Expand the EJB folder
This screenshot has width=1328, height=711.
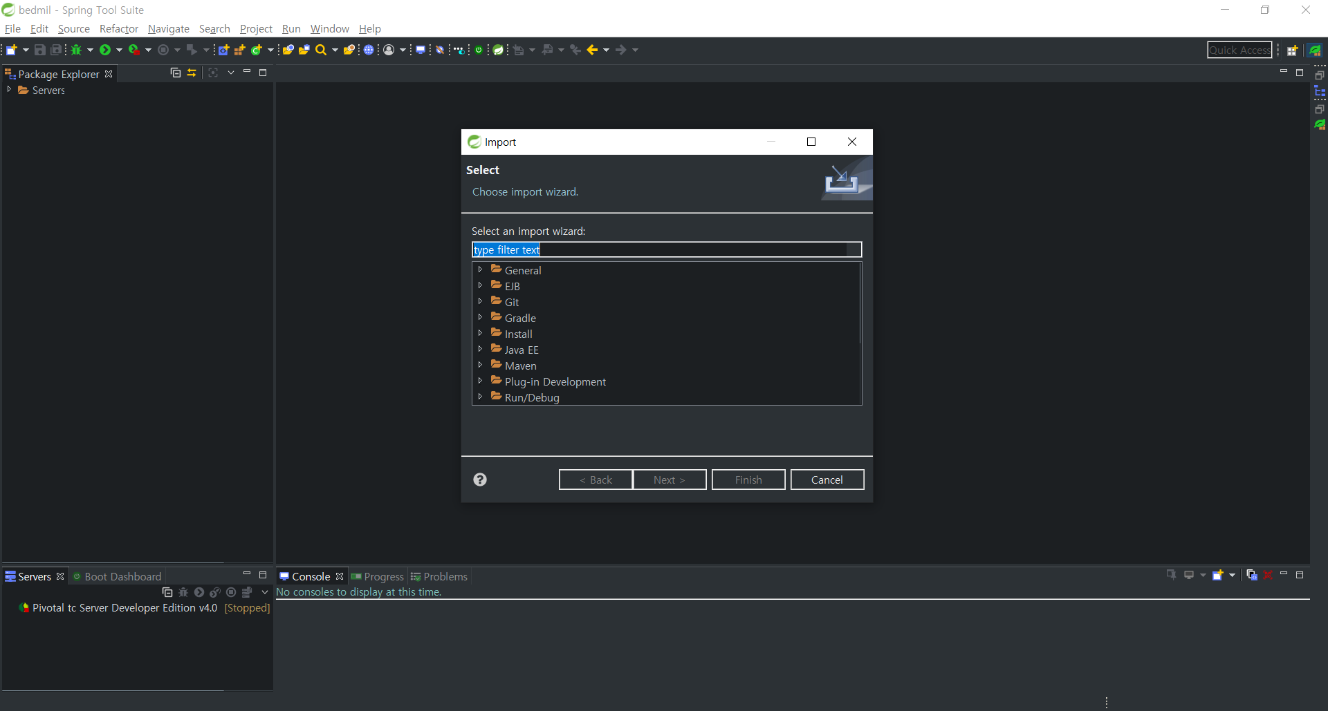point(480,285)
